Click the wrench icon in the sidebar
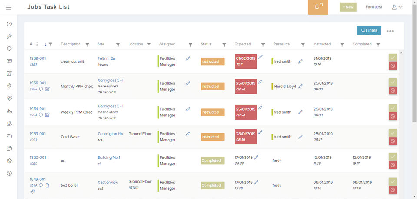Image resolution: width=417 pixels, height=199 pixels. 9,36
